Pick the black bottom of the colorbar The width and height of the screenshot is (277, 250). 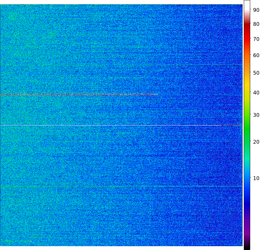click(247, 247)
